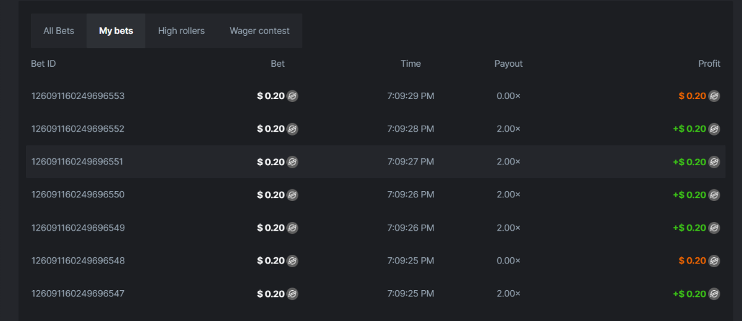Click the Profit column header
Viewport: 742px width, 321px height.
tap(709, 64)
